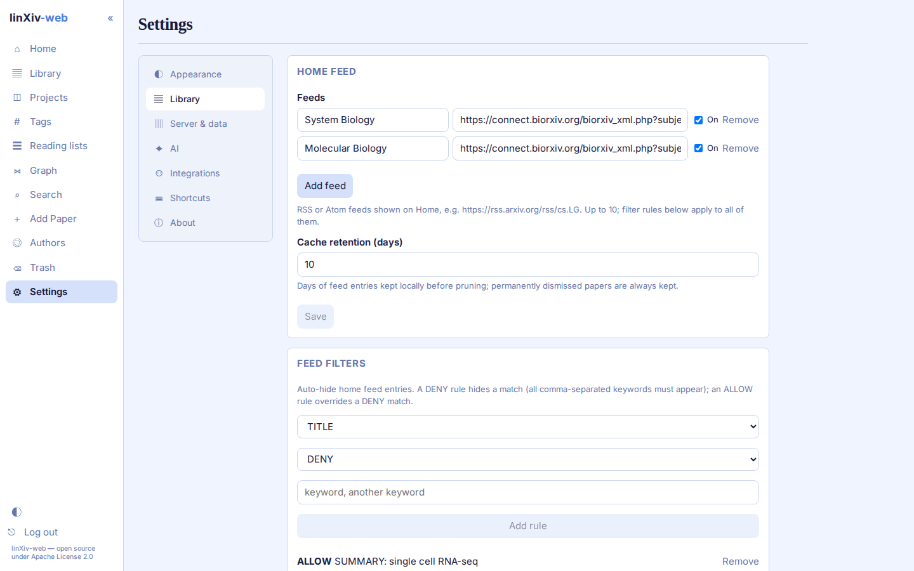Collapse the sidebar with the double chevron
This screenshot has height=571, width=914.
tap(110, 18)
